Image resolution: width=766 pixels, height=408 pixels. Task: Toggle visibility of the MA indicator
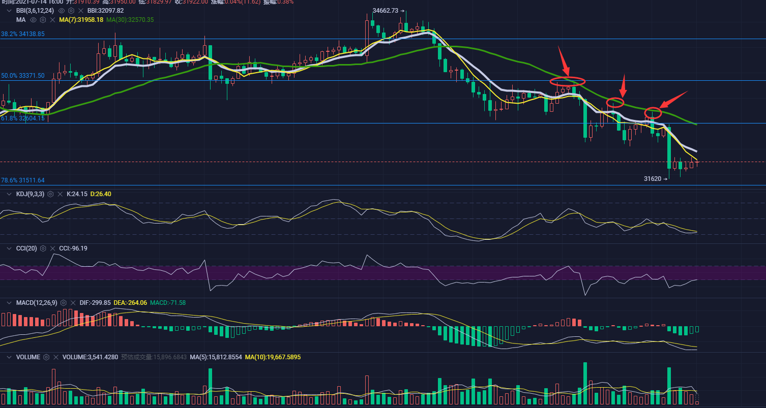34,20
